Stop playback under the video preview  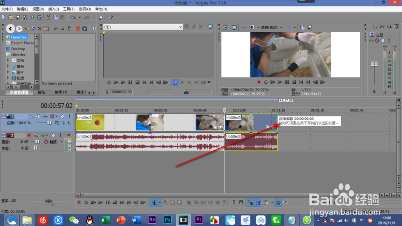[x=294, y=82]
